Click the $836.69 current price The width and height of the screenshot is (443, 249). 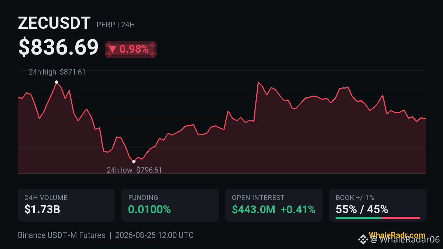[58, 48]
